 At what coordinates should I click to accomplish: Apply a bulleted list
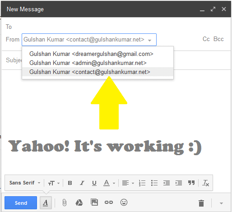point(154,183)
